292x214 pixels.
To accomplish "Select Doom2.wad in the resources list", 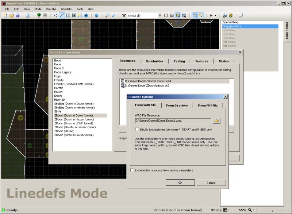I will [175, 81].
